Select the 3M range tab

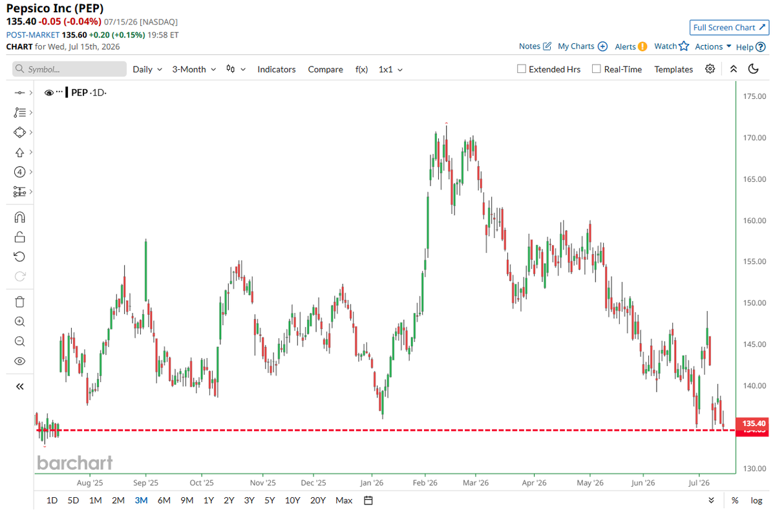click(x=142, y=500)
